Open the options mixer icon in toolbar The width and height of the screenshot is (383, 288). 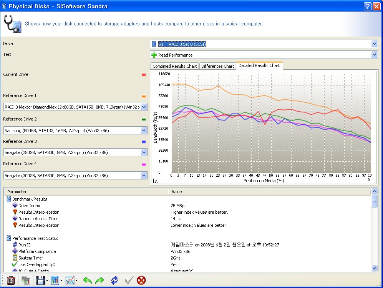click(10, 280)
